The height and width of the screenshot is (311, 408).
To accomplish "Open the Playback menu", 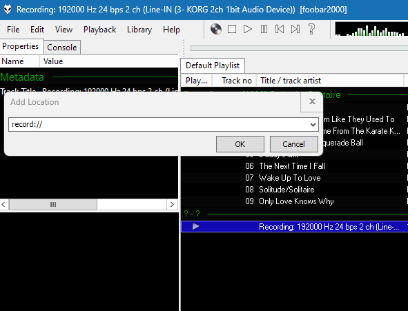I will coord(99,30).
